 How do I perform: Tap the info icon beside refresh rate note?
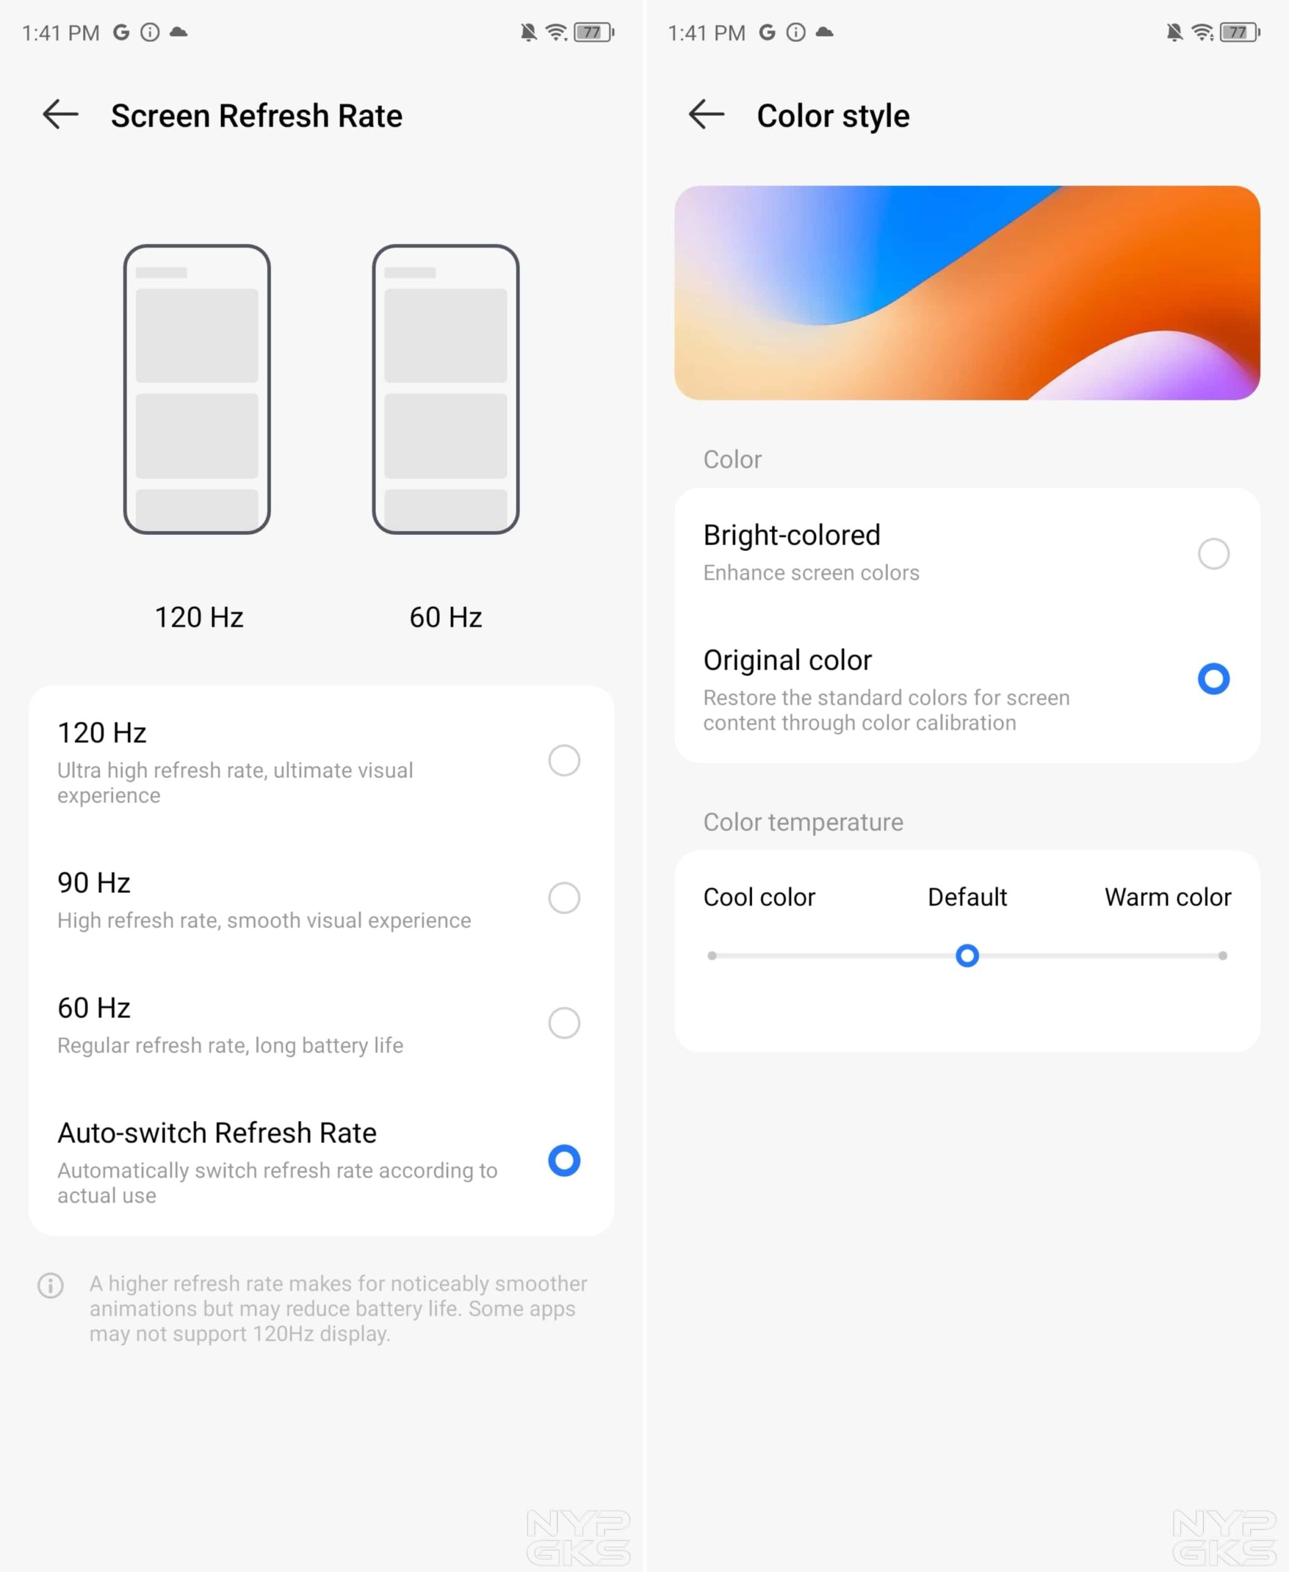tap(50, 1285)
